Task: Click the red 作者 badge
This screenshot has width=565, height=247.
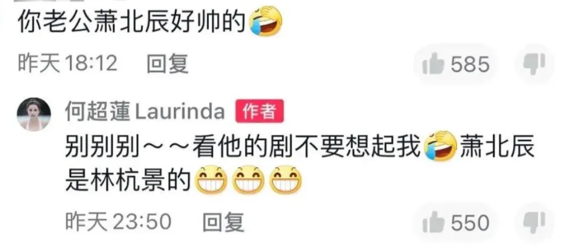Action: point(260,112)
